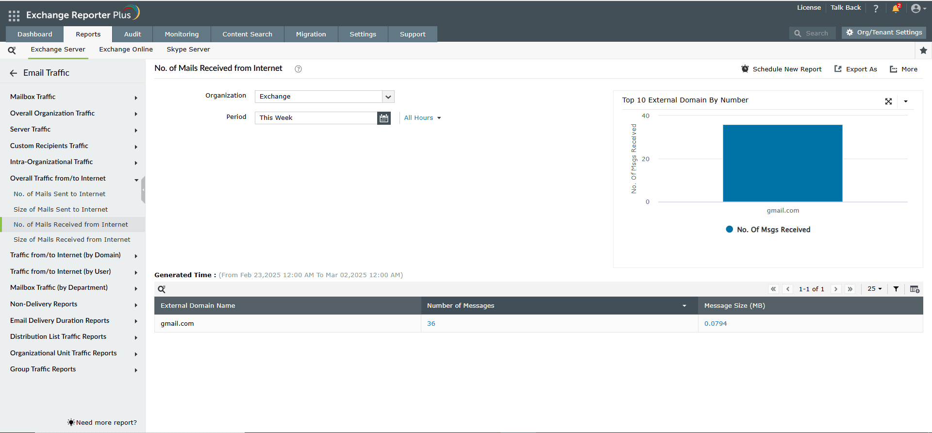Image resolution: width=932 pixels, height=433 pixels.
Task: Open the apps grid launcher icon
Action: (x=14, y=16)
